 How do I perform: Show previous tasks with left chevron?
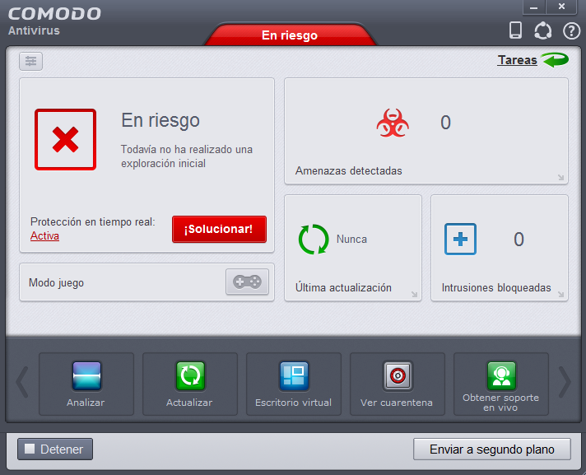[x=22, y=382]
